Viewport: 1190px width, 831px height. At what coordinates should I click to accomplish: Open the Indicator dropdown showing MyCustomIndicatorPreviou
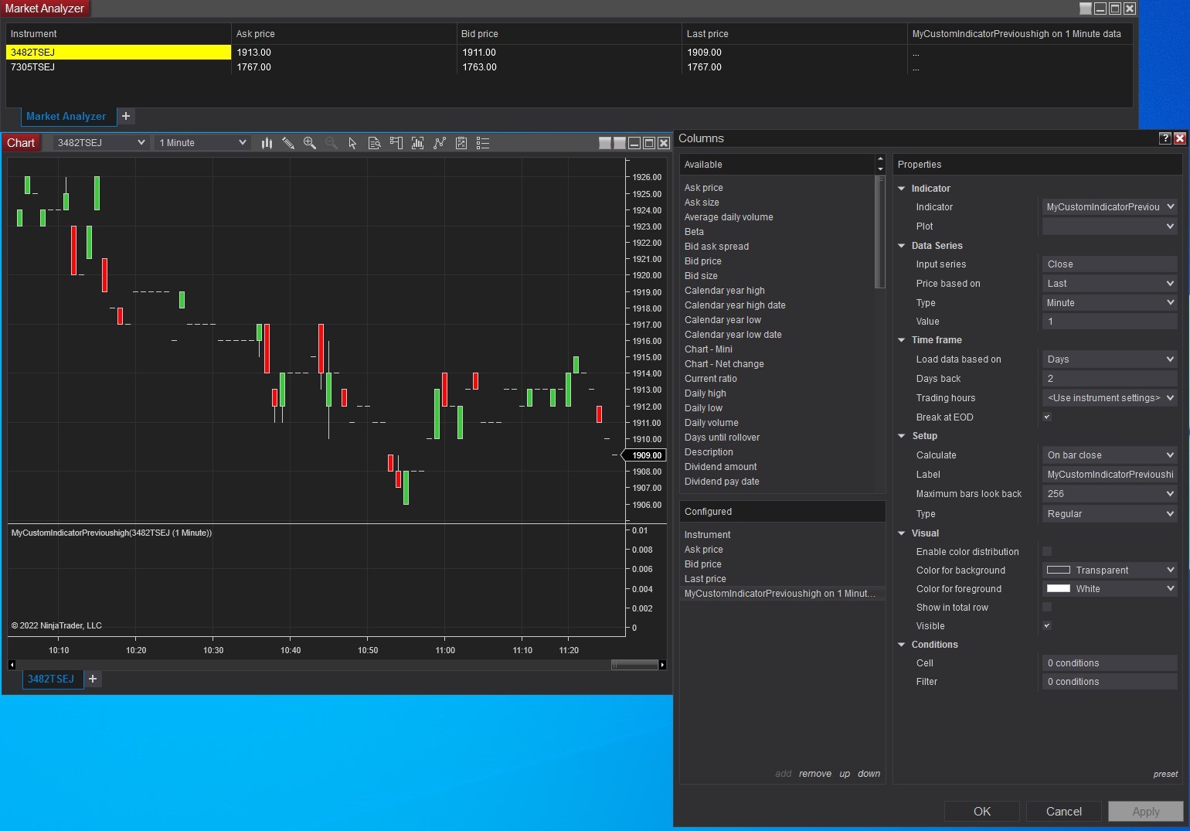1110,207
